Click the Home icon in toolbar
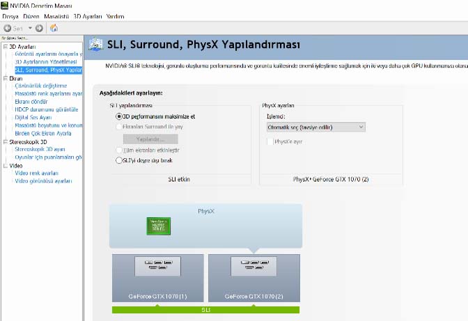Image resolution: width=468 pixels, height=321 pixels. 54,28
